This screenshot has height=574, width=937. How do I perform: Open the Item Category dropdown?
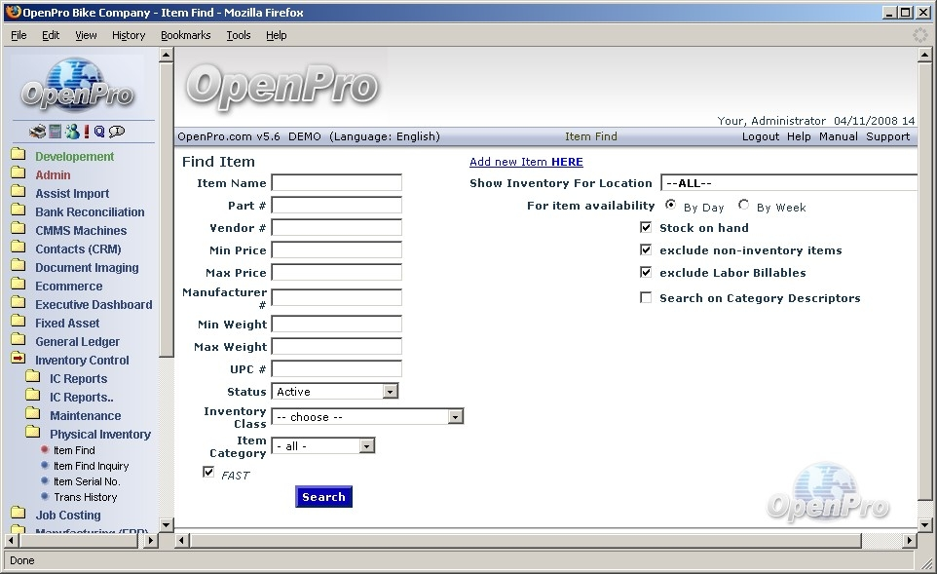coord(366,446)
